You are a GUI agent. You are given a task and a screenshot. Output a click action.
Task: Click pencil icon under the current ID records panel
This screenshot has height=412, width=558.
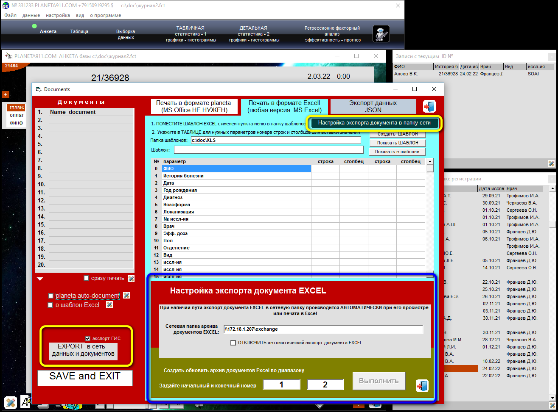pyautogui.click(x=551, y=163)
